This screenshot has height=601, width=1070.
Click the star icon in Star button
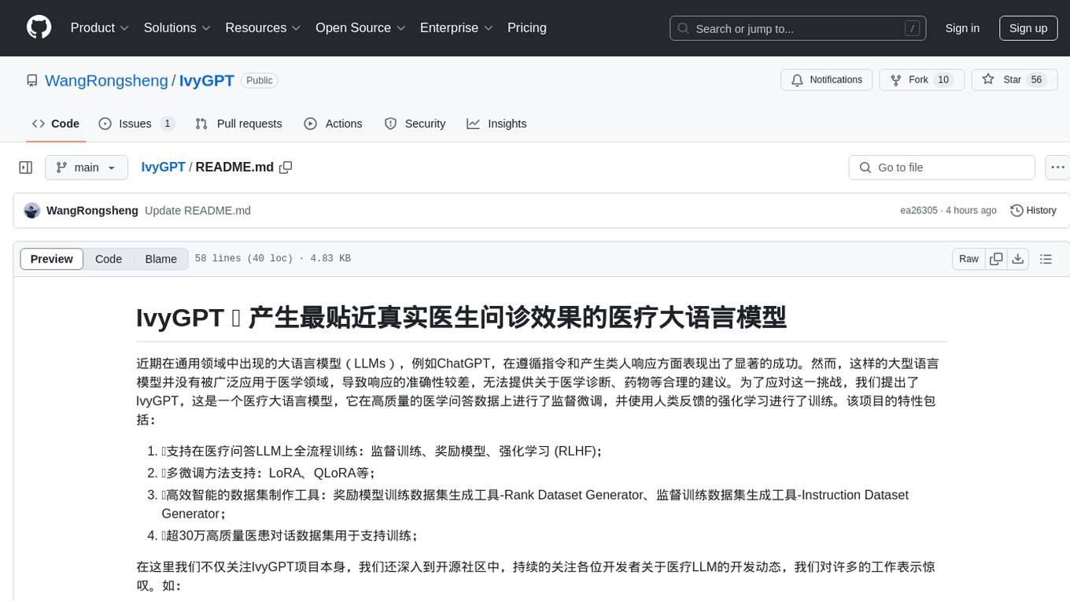tap(988, 80)
